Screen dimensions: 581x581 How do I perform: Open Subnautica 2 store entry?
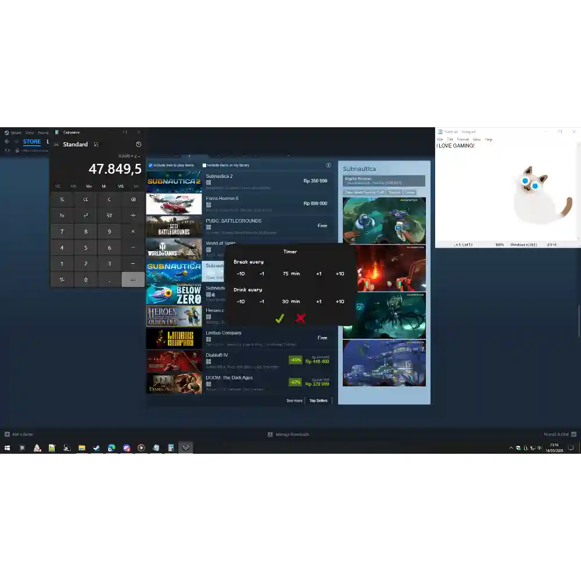(x=240, y=181)
